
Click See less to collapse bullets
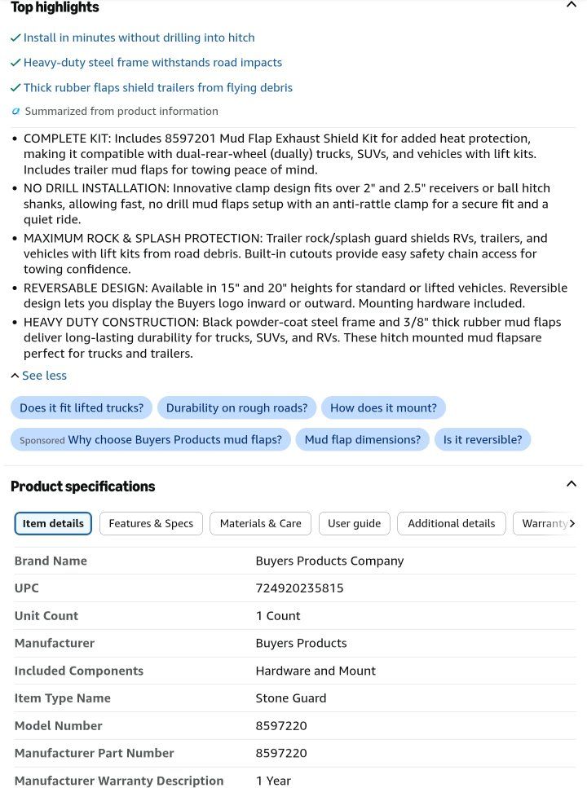click(x=39, y=376)
